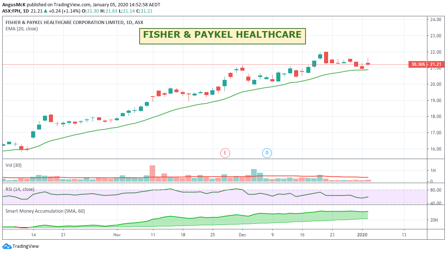Click the '11' date label on time axis
Viewport: 447px width, 253px height.
pyautogui.click(x=153, y=235)
